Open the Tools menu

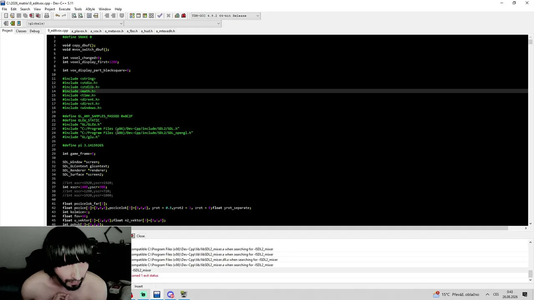coord(78,9)
